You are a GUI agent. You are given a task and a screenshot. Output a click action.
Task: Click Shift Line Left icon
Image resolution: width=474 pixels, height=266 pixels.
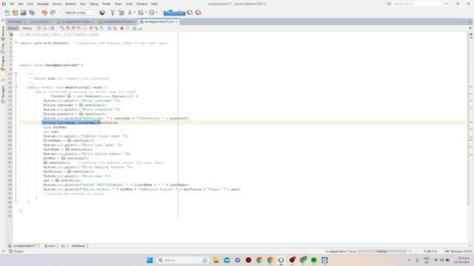[x=110, y=28]
